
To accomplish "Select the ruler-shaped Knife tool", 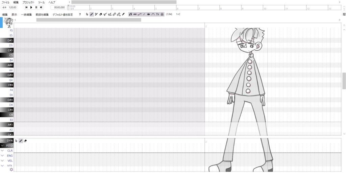I will [114, 14].
